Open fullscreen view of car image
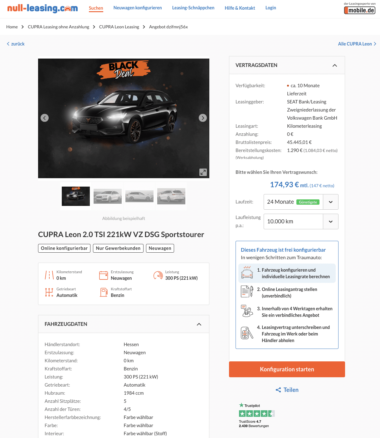The image size is (380, 438). 203,172
